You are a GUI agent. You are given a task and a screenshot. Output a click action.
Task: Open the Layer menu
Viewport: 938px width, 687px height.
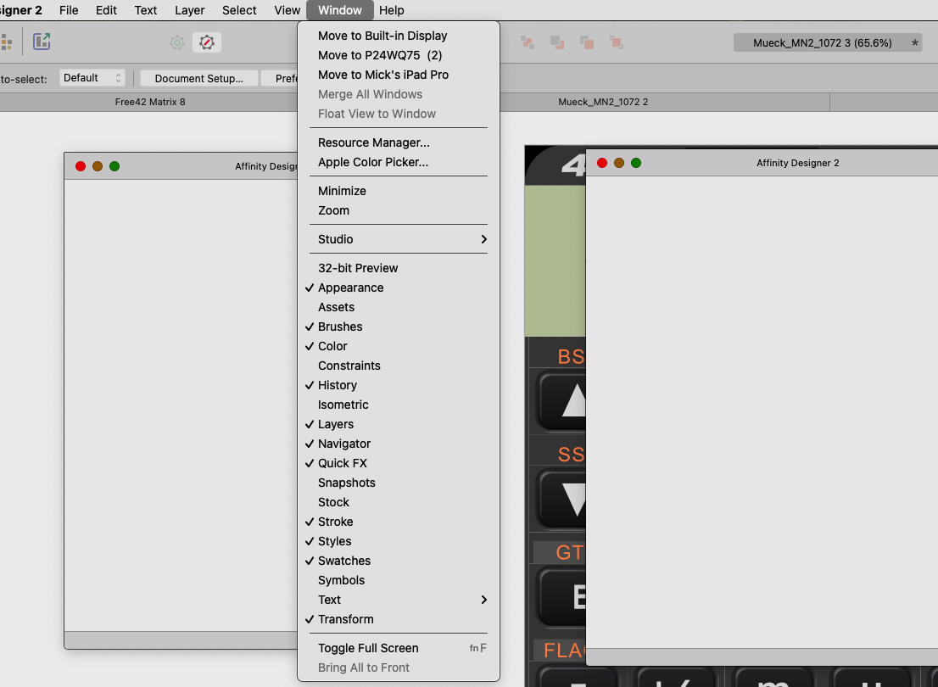190,10
